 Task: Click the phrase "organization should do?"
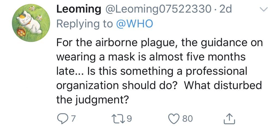[x=118, y=86]
